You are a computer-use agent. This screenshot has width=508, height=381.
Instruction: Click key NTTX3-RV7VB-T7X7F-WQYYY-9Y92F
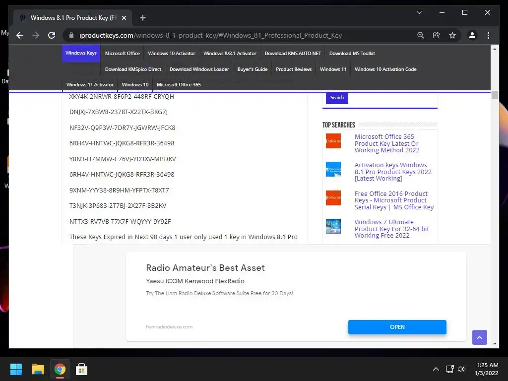[120, 222]
